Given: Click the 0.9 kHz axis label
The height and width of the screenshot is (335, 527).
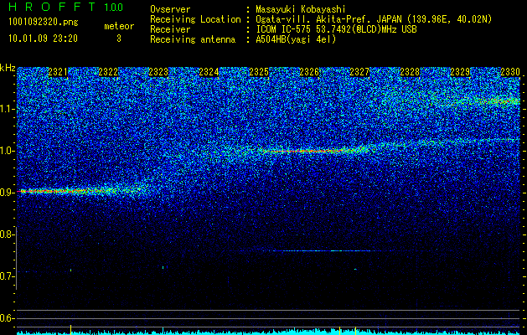Looking at the screenshot, I should point(7,193).
